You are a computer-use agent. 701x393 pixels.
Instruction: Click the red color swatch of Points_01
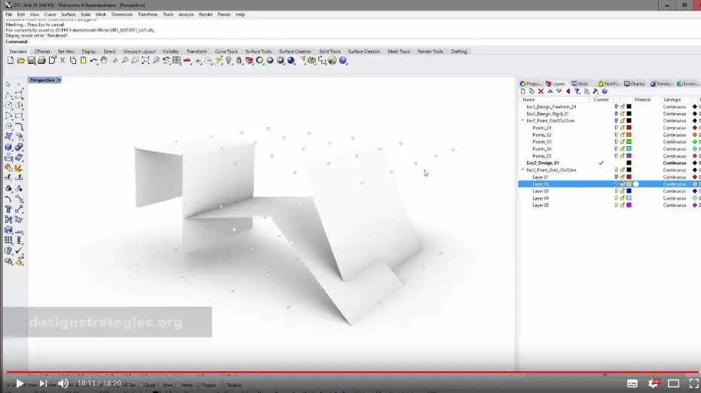(x=629, y=128)
